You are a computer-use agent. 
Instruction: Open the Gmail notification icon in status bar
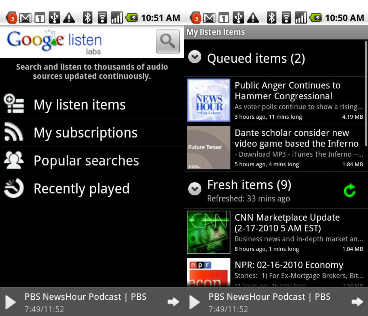[25, 17]
